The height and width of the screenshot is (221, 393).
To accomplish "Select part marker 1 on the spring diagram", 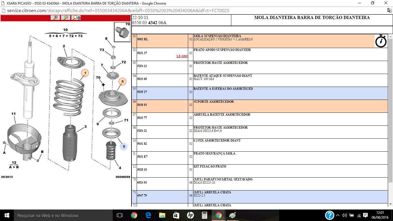I will click(x=85, y=73).
